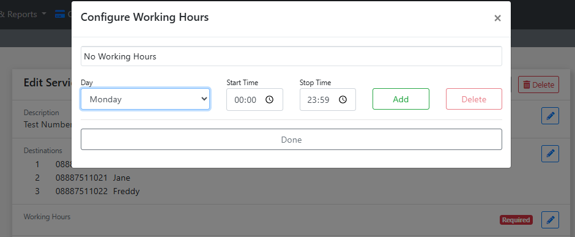Click the Stop Time field showing 23:59
575x237 pixels.
(327, 99)
